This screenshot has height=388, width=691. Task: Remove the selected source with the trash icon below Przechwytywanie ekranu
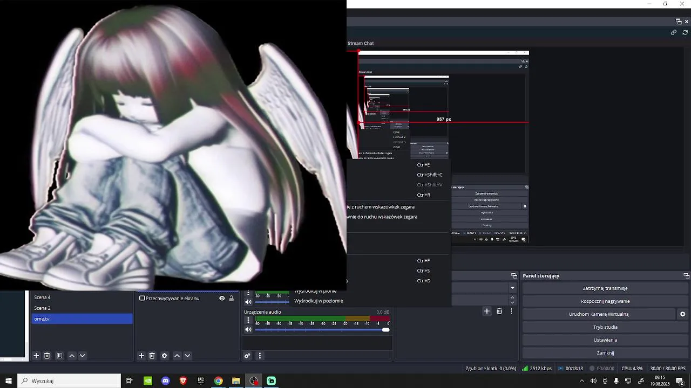coord(152,356)
